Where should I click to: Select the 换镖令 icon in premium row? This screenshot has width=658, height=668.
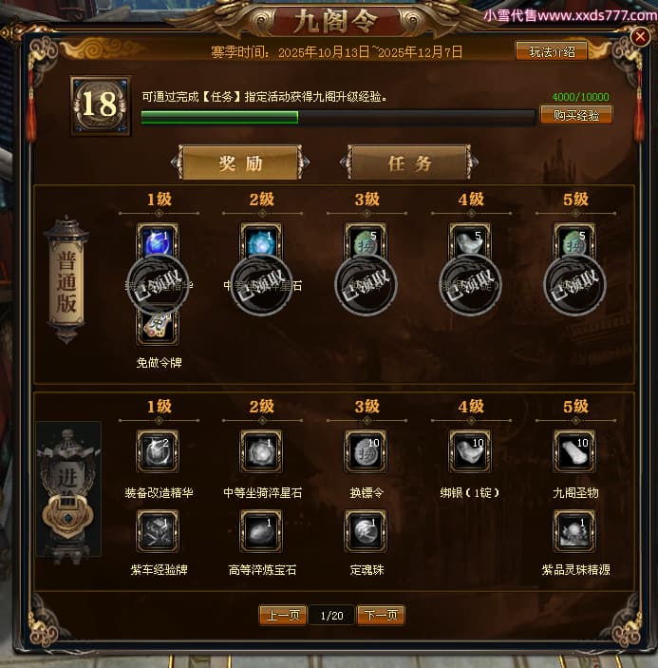click(x=366, y=451)
